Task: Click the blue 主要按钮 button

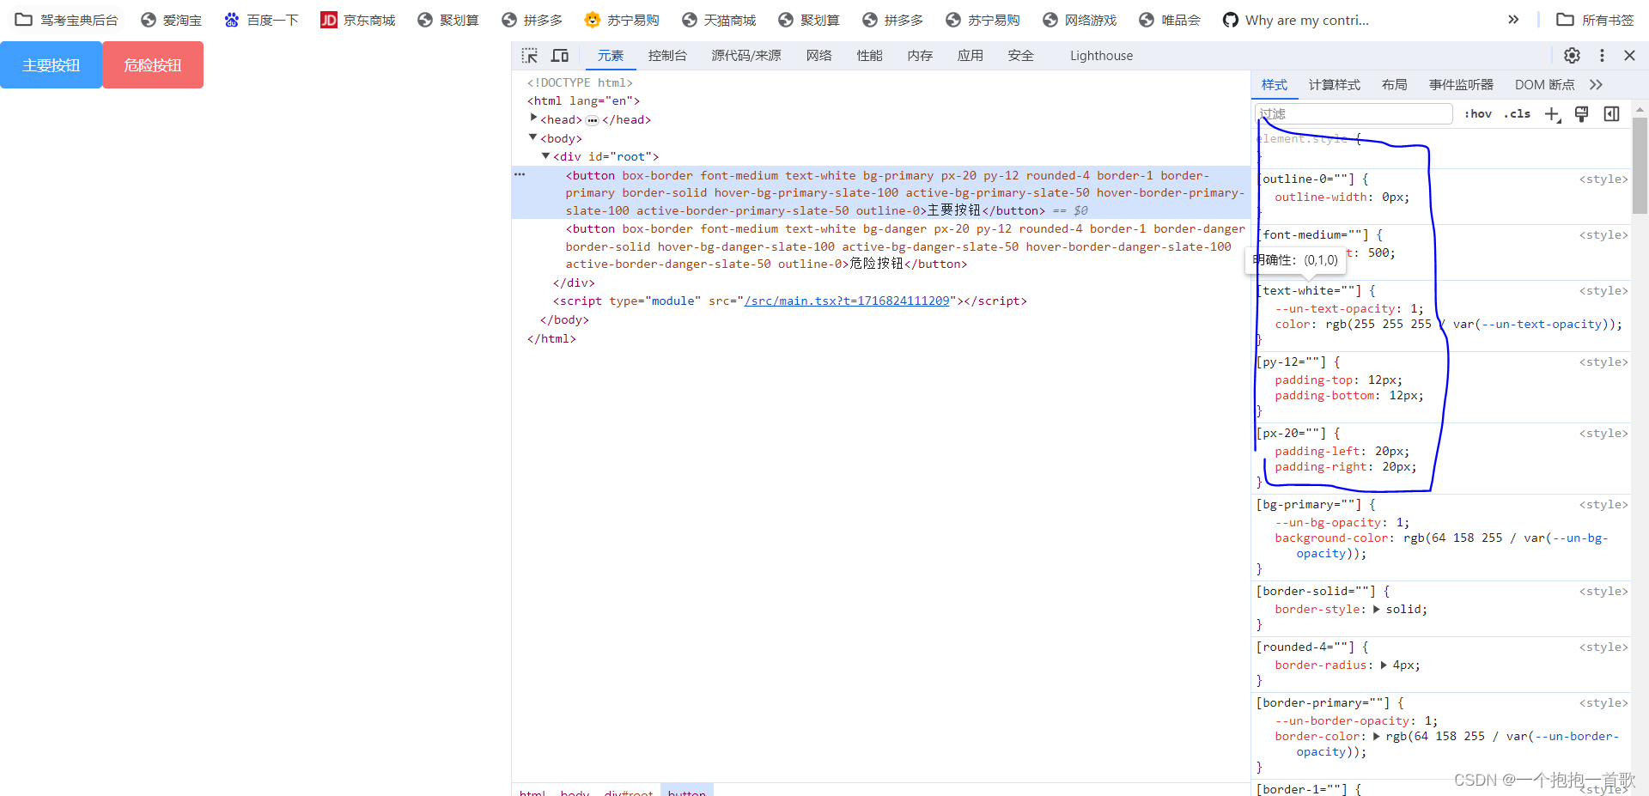Action: [51, 65]
